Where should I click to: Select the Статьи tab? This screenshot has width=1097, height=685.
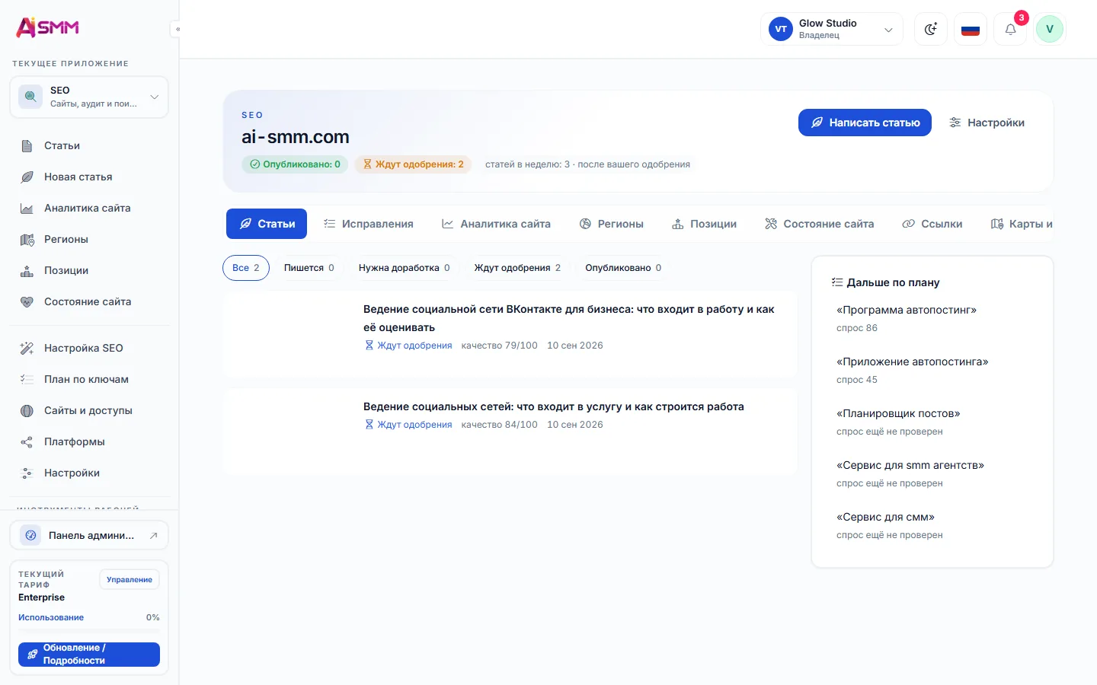coord(267,224)
